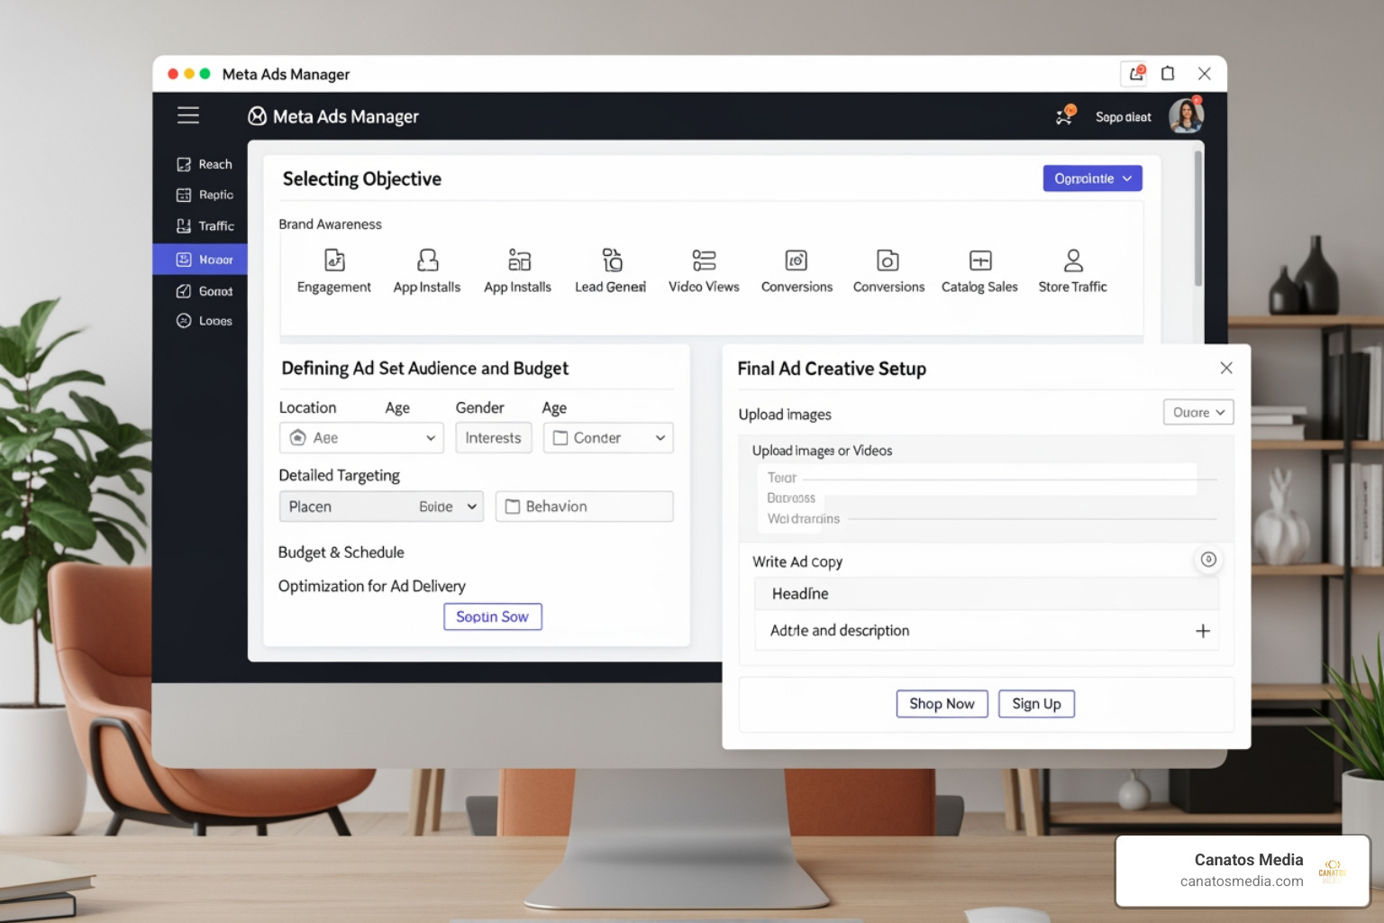This screenshot has height=923, width=1384.
Task: Open the Placen Boide dropdown
Action: [x=381, y=507]
